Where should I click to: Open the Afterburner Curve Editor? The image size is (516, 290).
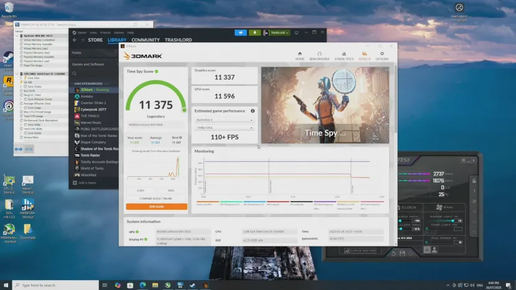coord(360,251)
